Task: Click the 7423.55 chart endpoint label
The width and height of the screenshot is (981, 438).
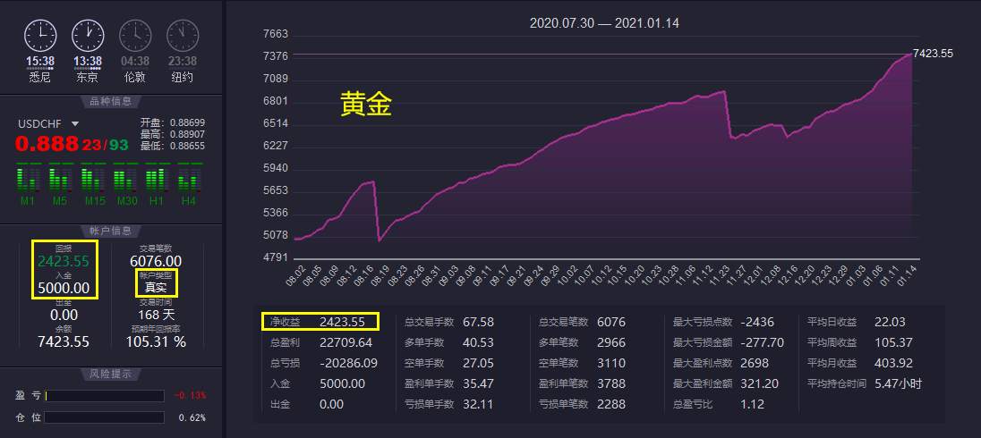Action: (x=933, y=54)
